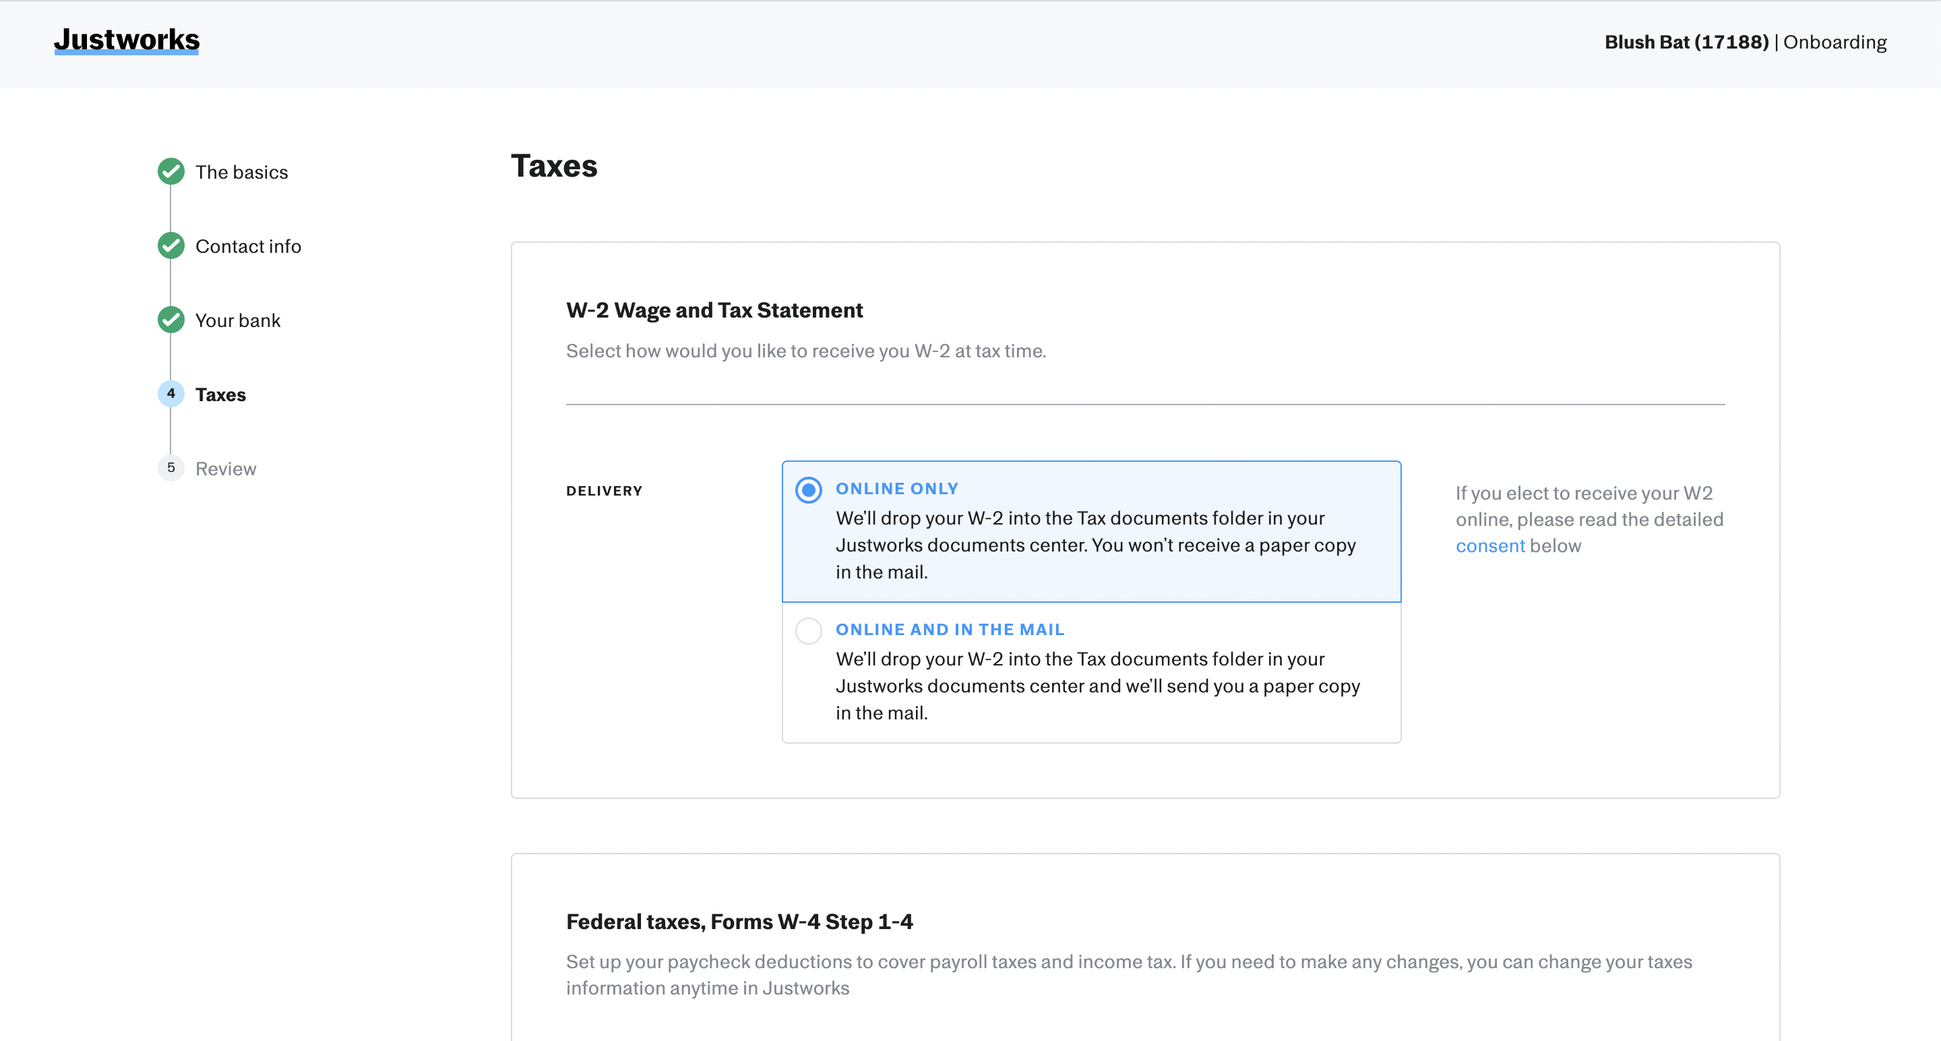Image resolution: width=1941 pixels, height=1041 pixels.
Task: Go to the Contact info step
Action: [248, 247]
